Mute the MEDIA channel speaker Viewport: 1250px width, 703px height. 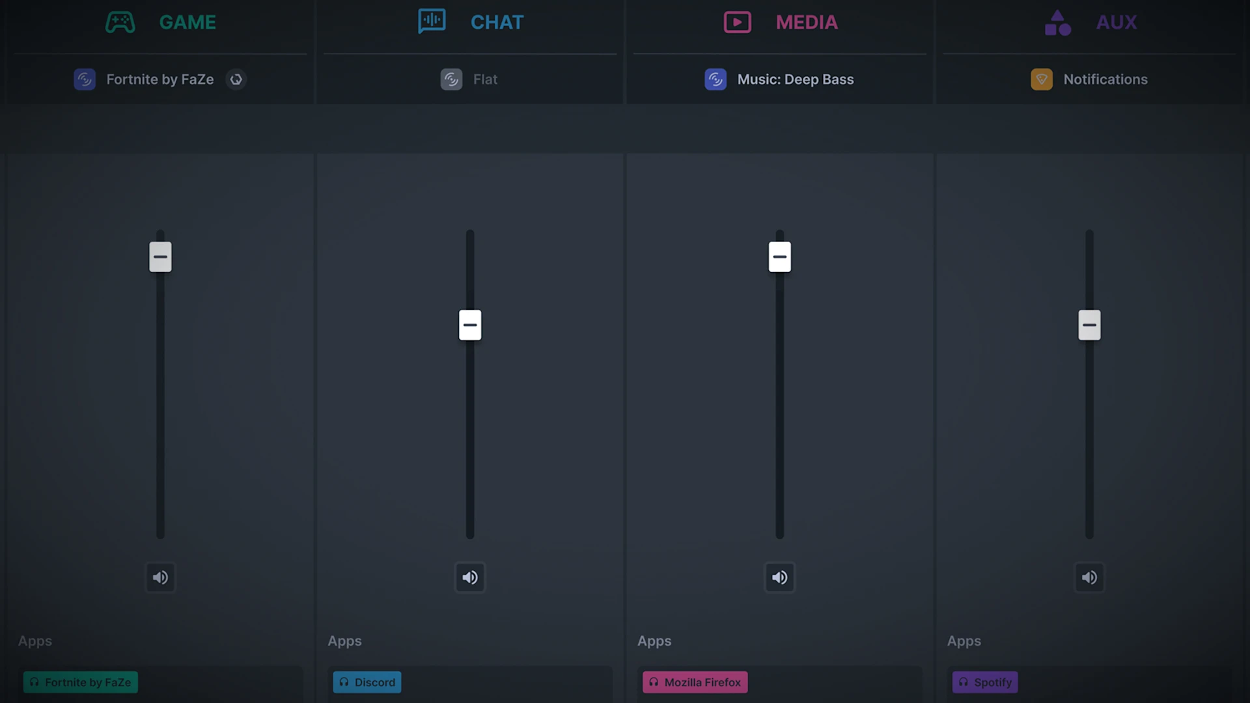[x=779, y=577]
